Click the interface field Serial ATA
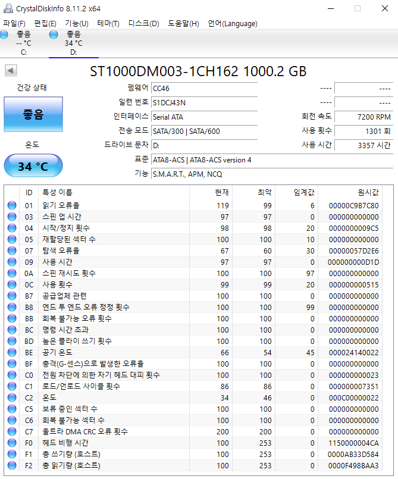The image size is (398, 479). coord(204,117)
